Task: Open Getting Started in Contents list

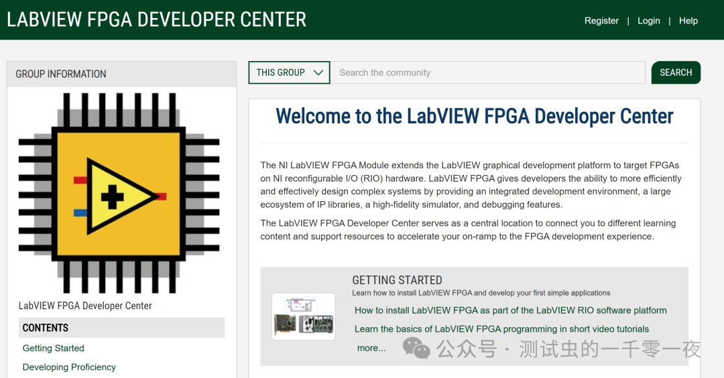Action: [x=54, y=348]
